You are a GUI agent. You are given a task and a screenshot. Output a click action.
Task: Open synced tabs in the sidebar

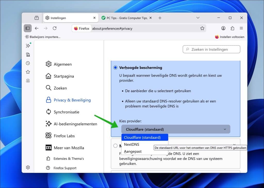(28, 54)
